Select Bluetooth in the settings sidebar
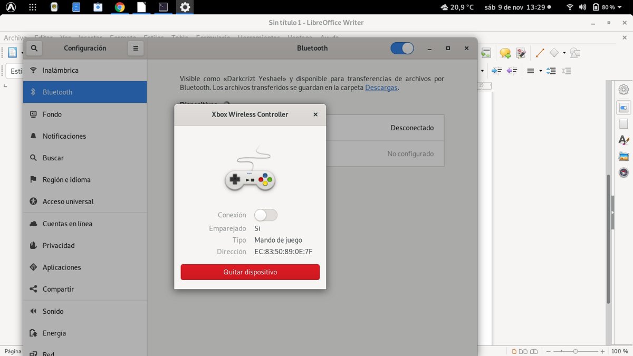Image resolution: width=633 pixels, height=356 pixels. pos(85,92)
